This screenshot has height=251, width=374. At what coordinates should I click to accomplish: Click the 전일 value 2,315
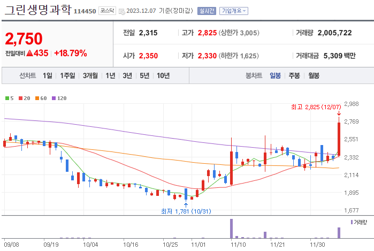coord(148,33)
